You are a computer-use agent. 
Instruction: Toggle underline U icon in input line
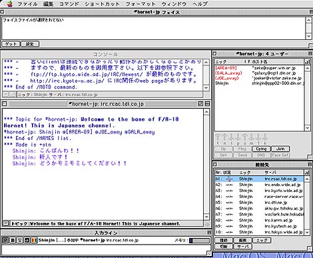20,240
